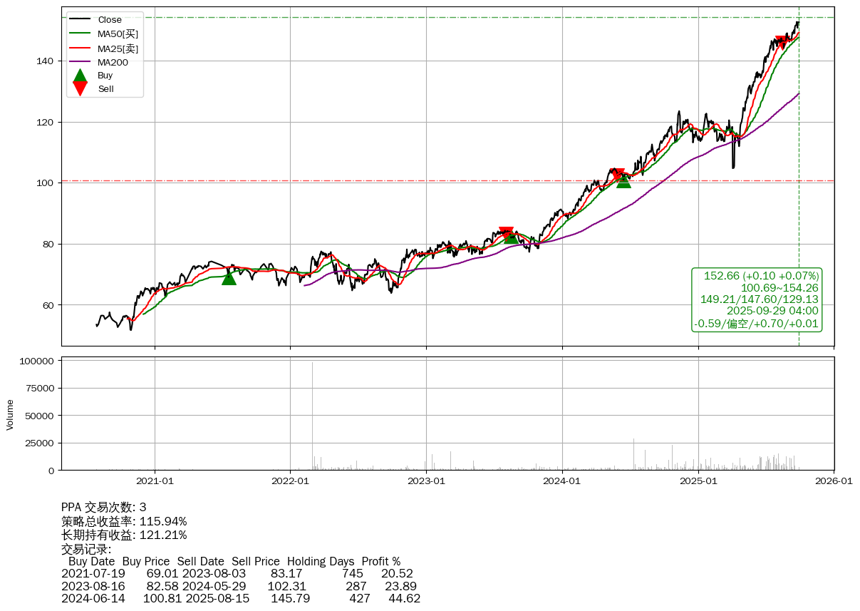Select the MA25[卖] legend label
The height and width of the screenshot is (611, 860).
(x=118, y=48)
